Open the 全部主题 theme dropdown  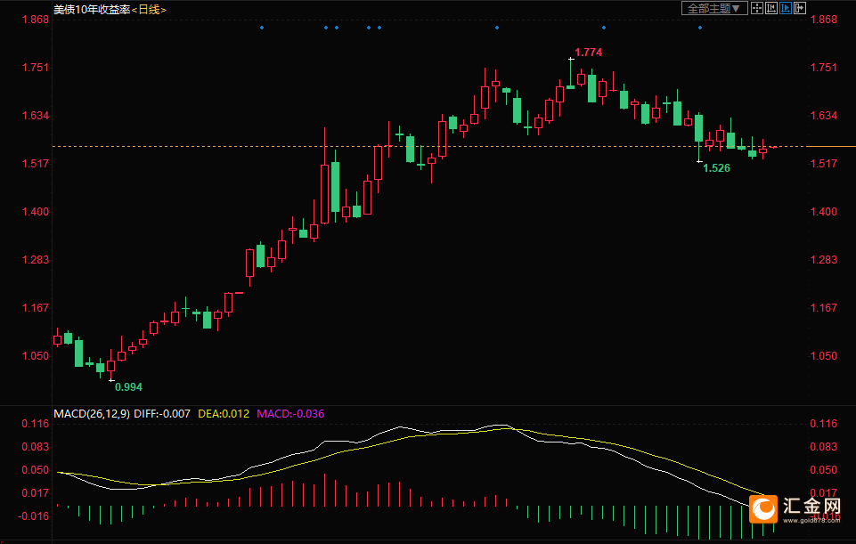[x=714, y=8]
